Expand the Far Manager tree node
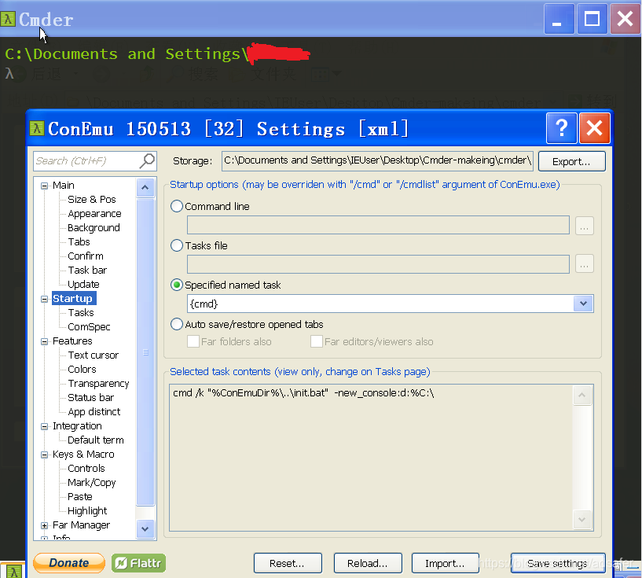The width and height of the screenshot is (642, 578). [44, 525]
